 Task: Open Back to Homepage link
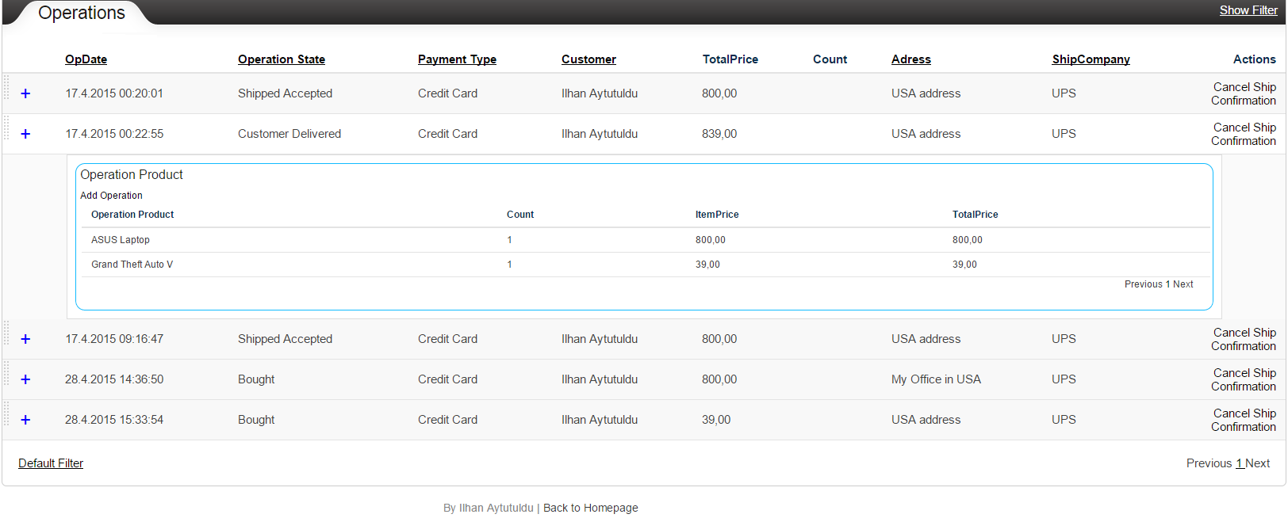[x=590, y=508]
